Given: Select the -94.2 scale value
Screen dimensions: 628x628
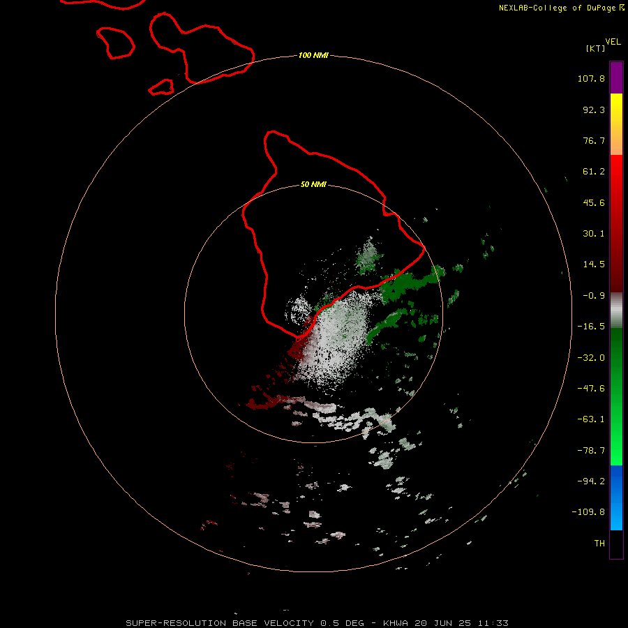Looking at the screenshot, I should [x=591, y=481].
